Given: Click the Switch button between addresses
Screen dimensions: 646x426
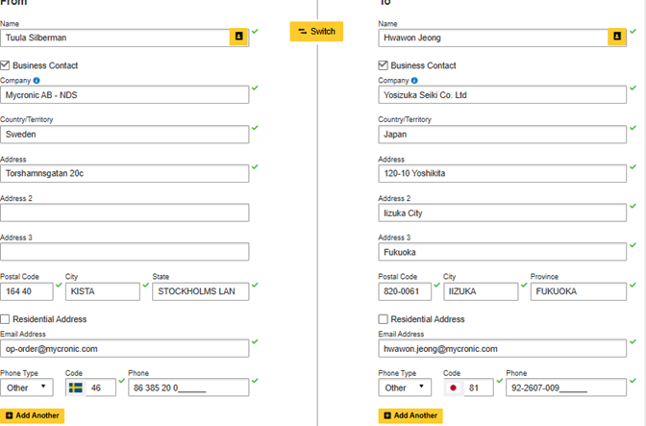Looking at the screenshot, I should pyautogui.click(x=316, y=32).
